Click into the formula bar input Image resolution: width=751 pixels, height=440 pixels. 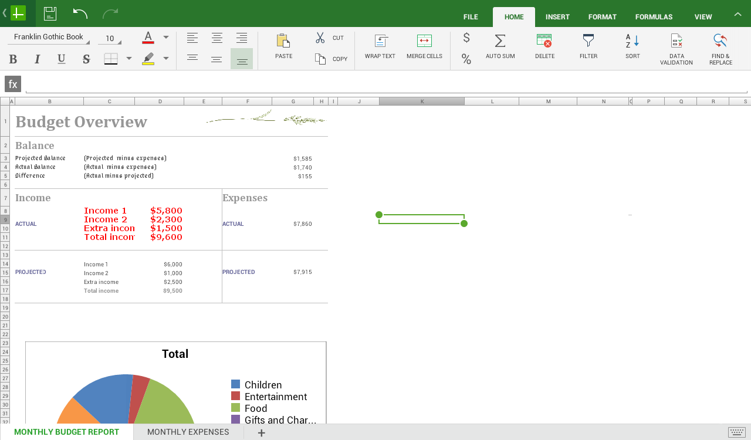387,84
